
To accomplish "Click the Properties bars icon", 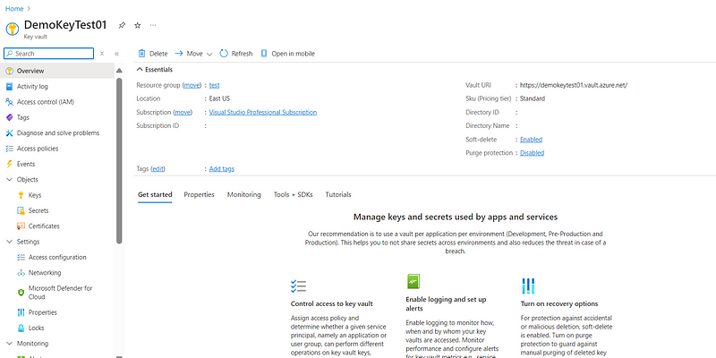I will [x=21, y=312].
